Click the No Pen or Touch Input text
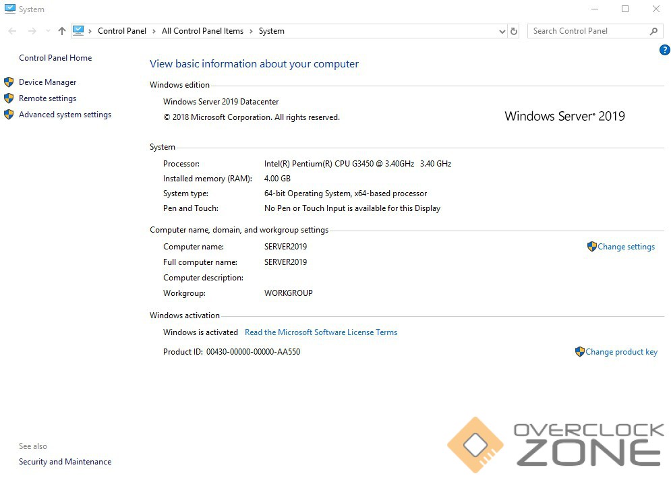This screenshot has width=671, height=480. coord(352,208)
